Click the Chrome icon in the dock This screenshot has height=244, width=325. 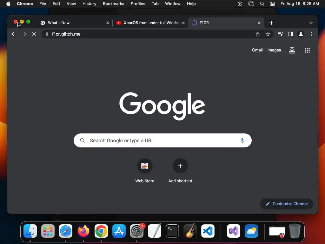click(x=101, y=231)
